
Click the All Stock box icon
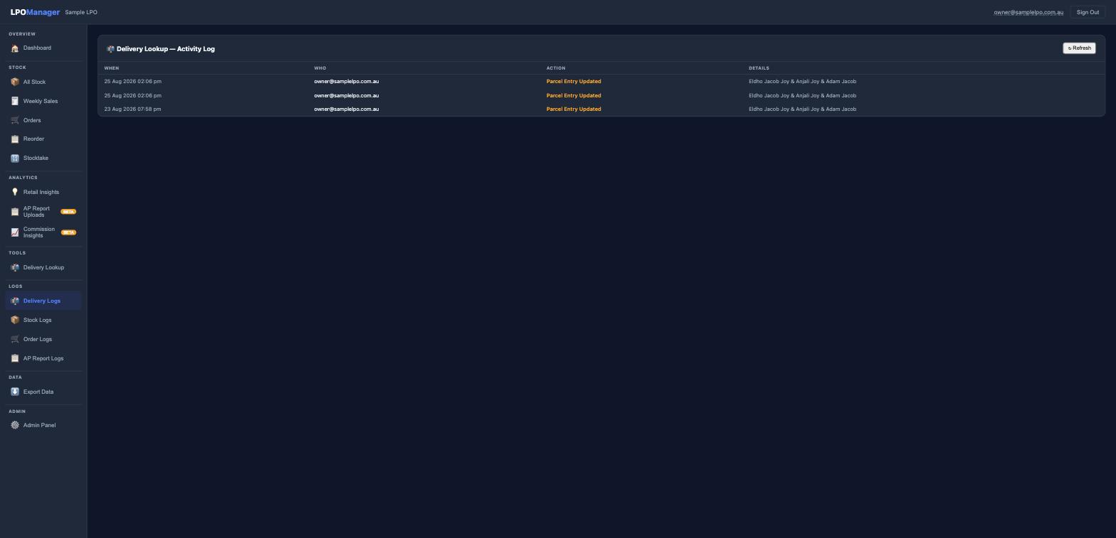coord(15,82)
